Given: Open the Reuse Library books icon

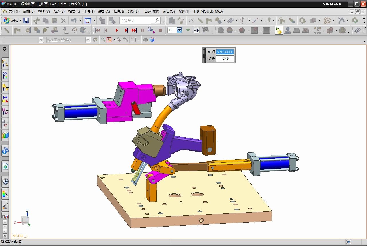Looking at the screenshot, I should tap(5, 135).
